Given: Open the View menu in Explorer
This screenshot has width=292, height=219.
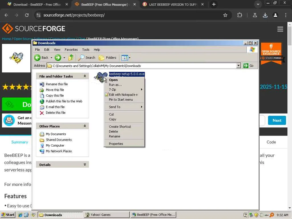Looking at the screenshot, I should point(57,50).
